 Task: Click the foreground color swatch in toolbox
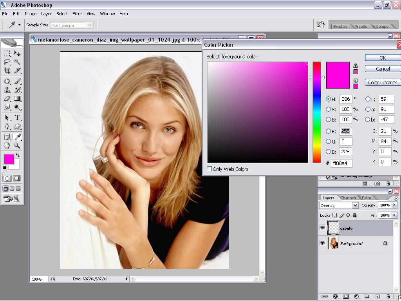[x=9, y=159]
